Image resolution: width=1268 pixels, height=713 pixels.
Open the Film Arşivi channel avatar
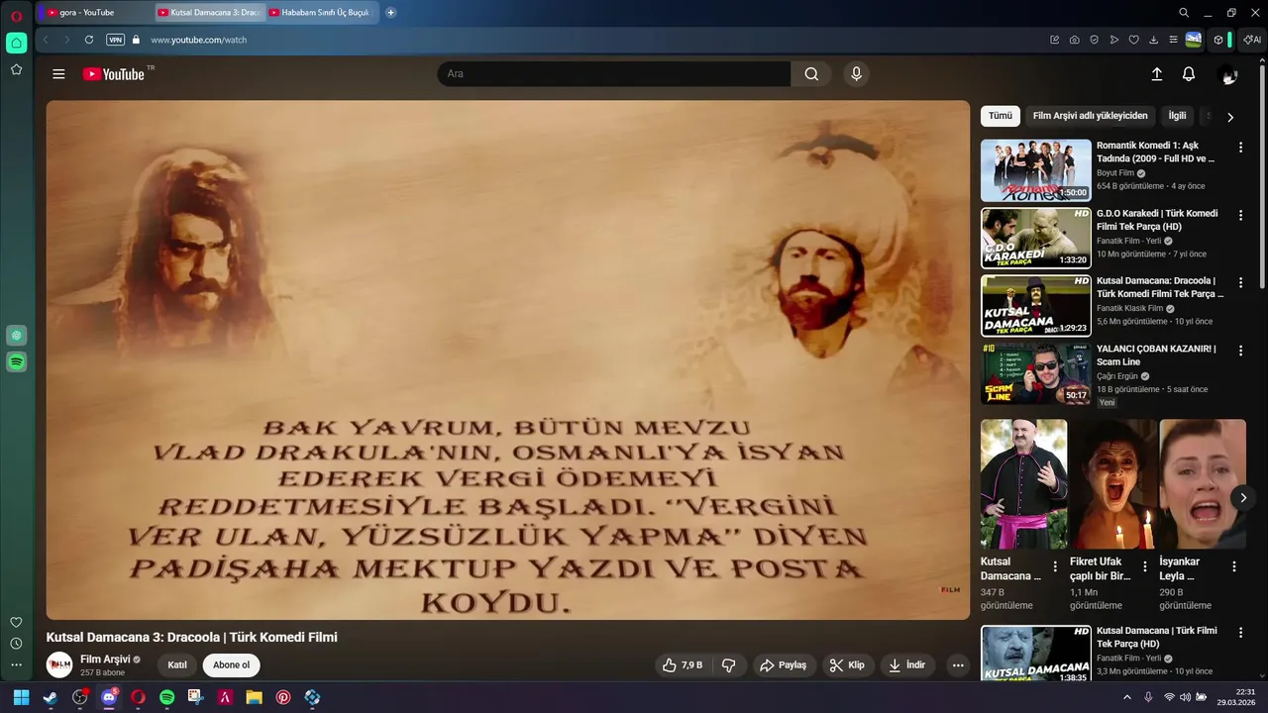coord(59,665)
